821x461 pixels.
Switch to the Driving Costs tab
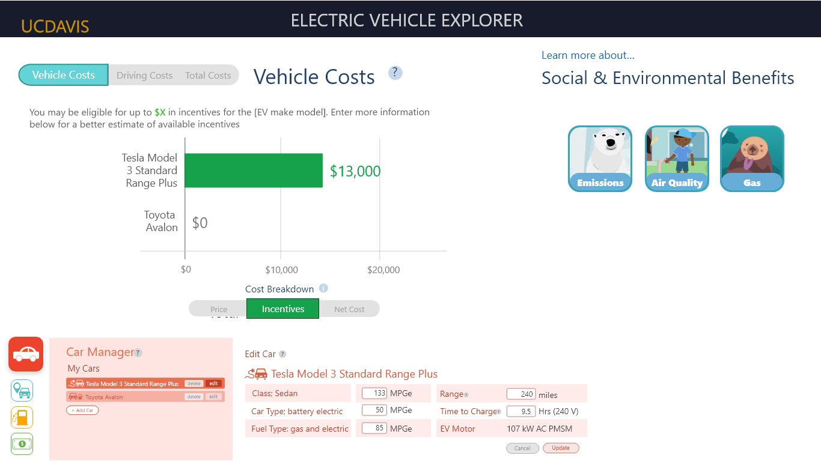(x=144, y=75)
